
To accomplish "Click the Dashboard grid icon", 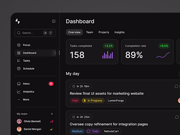I will click(19, 53).
